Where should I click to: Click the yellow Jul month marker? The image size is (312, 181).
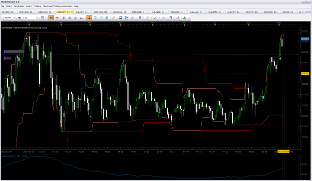215,25
